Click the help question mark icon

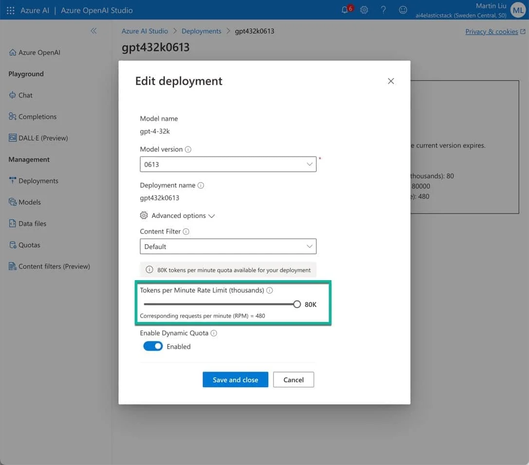click(383, 10)
